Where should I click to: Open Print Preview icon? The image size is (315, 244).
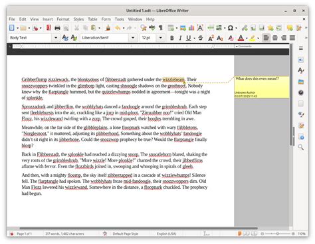[66, 28]
